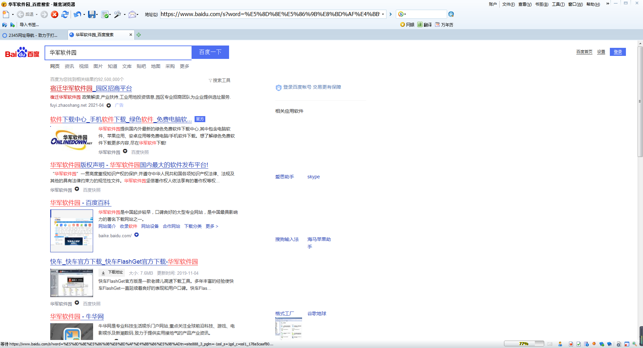The height and width of the screenshot is (348, 643).
Task: Click the 百度一下 search button
Action: (x=210, y=52)
